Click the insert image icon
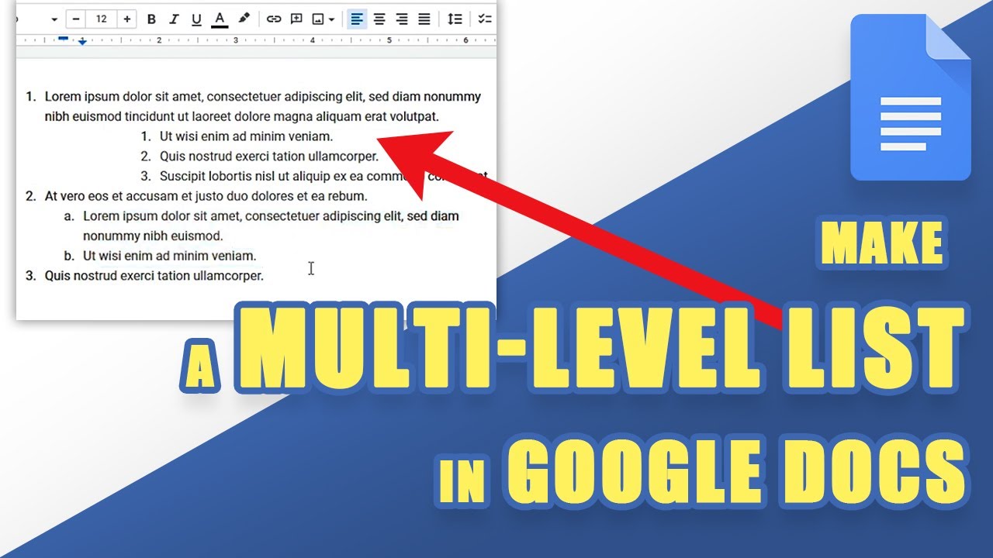The image size is (993, 558). pos(318,19)
